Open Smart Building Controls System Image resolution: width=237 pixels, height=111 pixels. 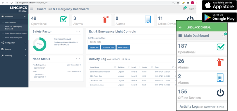[16, 33]
